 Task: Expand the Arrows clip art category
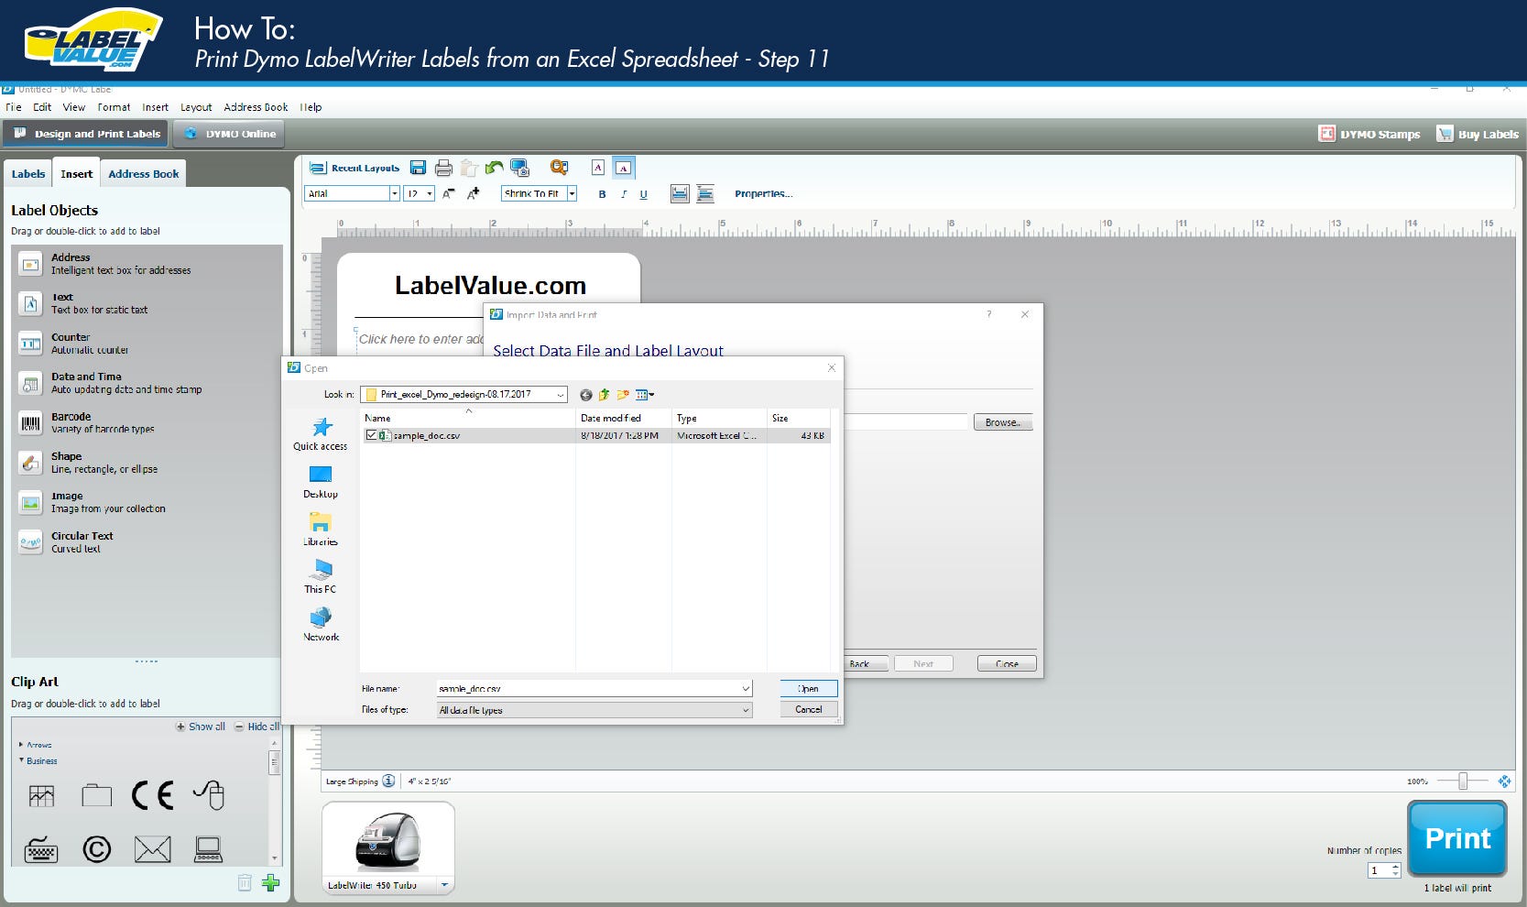coord(21,745)
